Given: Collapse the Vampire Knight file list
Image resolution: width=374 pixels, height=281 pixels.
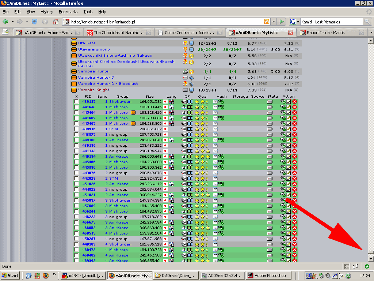Looking at the screenshot, I should (74, 90).
